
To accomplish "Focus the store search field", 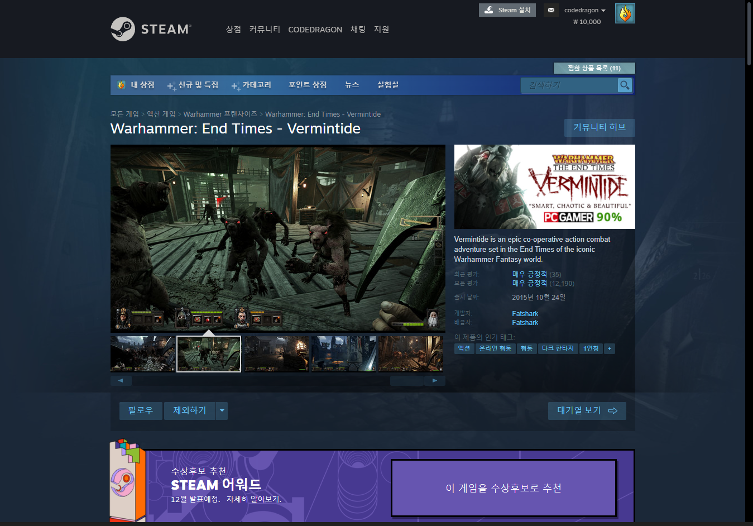I will point(569,85).
